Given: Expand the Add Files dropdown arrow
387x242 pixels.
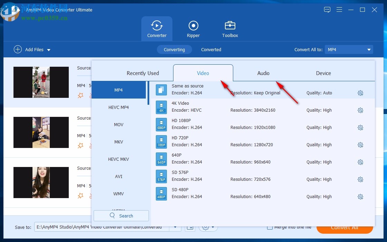Looking at the screenshot, I should (x=49, y=50).
